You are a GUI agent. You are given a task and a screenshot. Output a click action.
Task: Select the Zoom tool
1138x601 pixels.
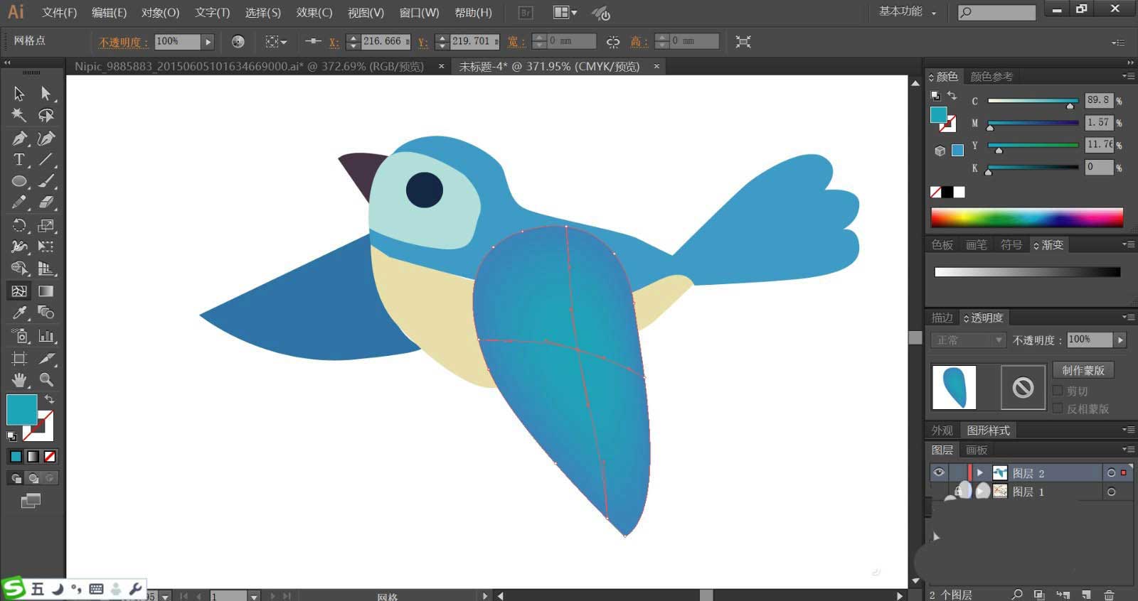click(46, 379)
